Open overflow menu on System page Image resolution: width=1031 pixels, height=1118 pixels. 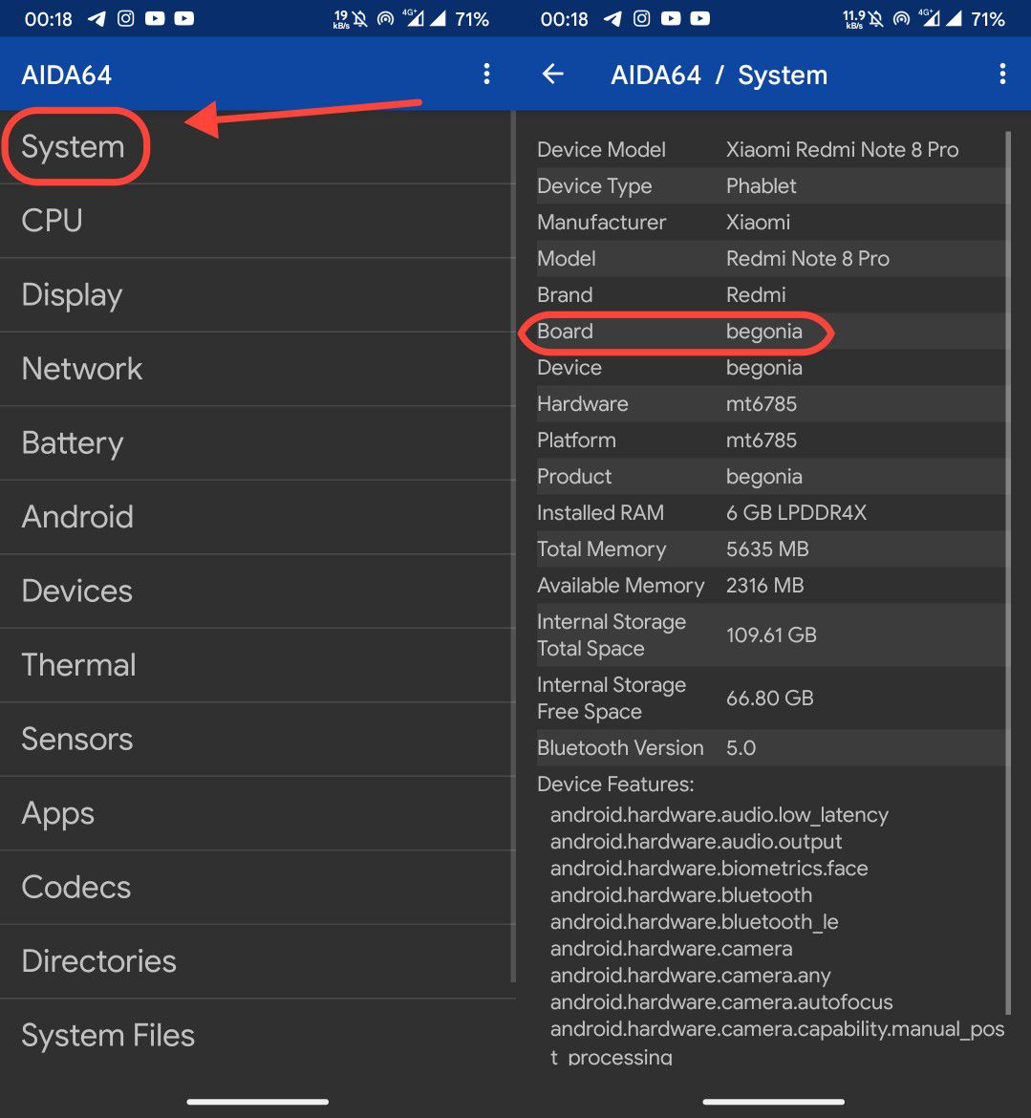(x=1001, y=75)
